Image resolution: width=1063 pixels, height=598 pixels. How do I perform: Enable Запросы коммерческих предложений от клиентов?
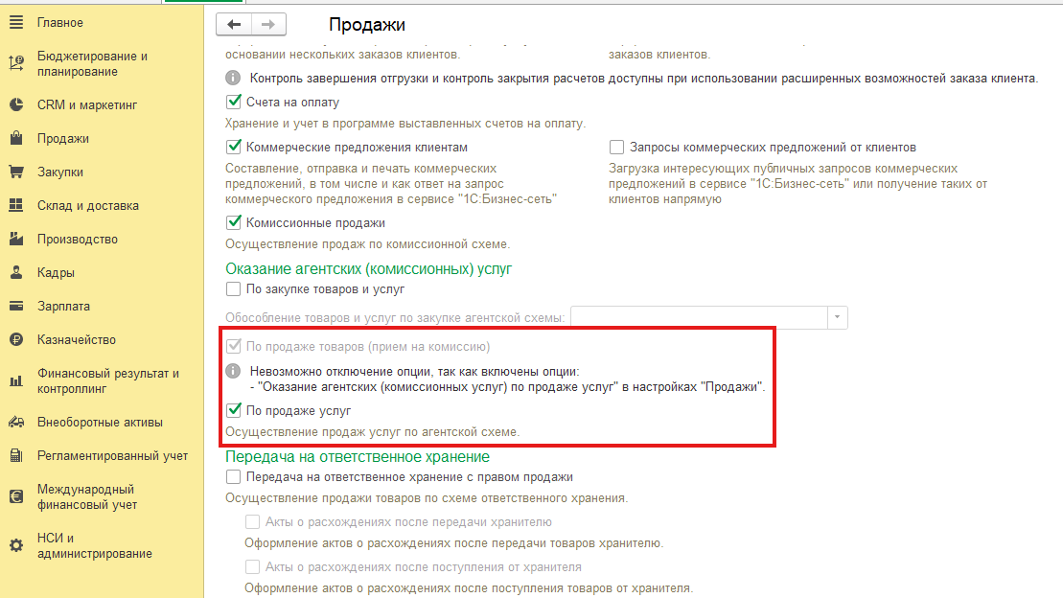(x=616, y=146)
